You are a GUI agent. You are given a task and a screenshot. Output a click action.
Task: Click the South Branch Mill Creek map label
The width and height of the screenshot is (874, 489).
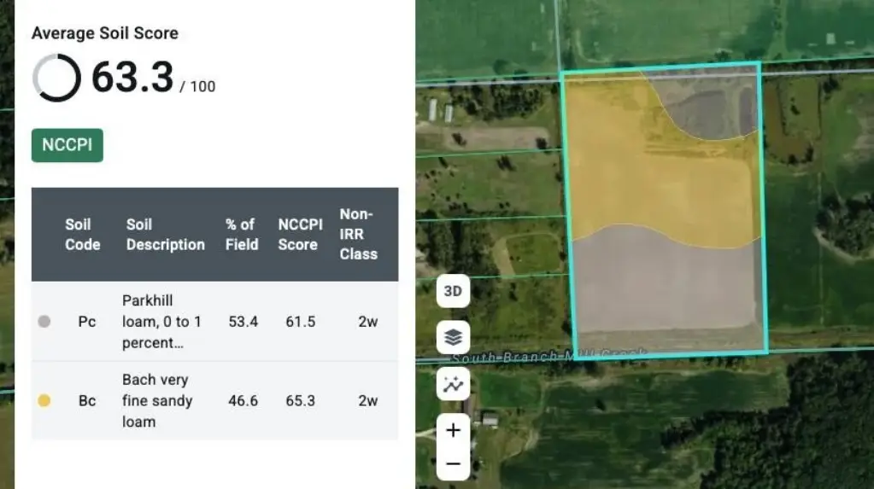pyautogui.click(x=547, y=355)
